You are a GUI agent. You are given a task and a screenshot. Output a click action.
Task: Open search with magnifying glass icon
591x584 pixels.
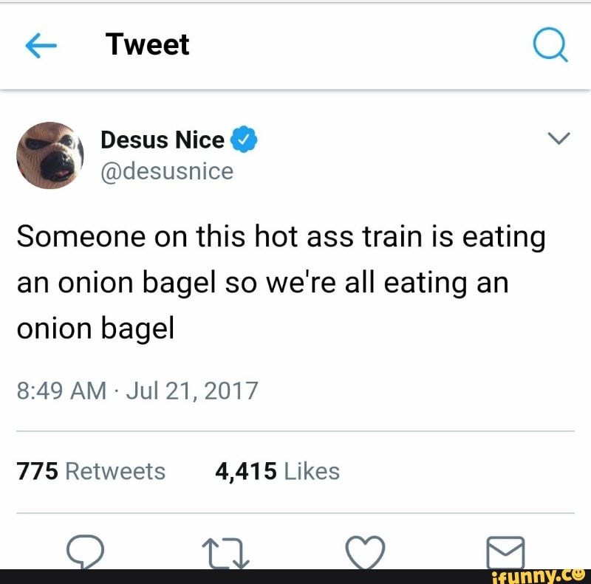(550, 44)
